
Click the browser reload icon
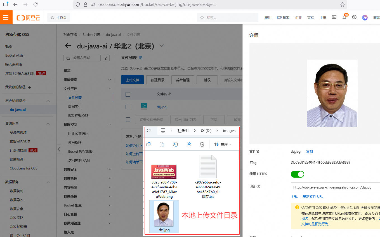[36, 4]
